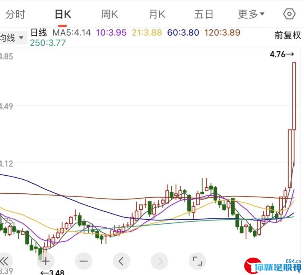Click the dark blue 60:3.80 label

[x=183, y=32]
